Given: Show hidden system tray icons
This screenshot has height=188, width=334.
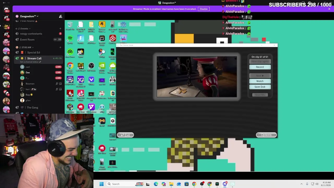Looking at the screenshot, I should [x=301, y=184].
